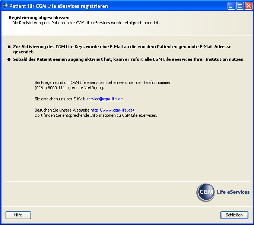The height and width of the screenshot is (225, 254).
Task: Open the service@cgm-life.de email link
Action: [105, 99]
